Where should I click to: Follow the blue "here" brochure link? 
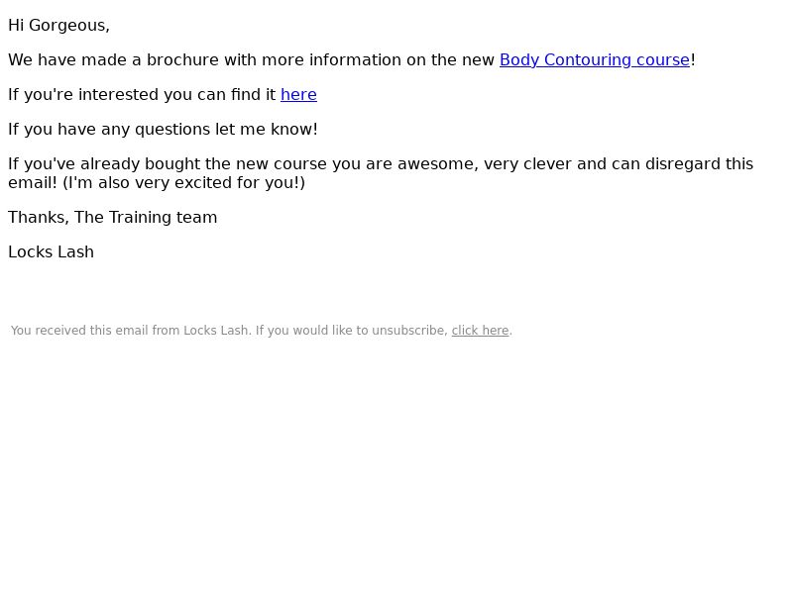[x=298, y=94]
